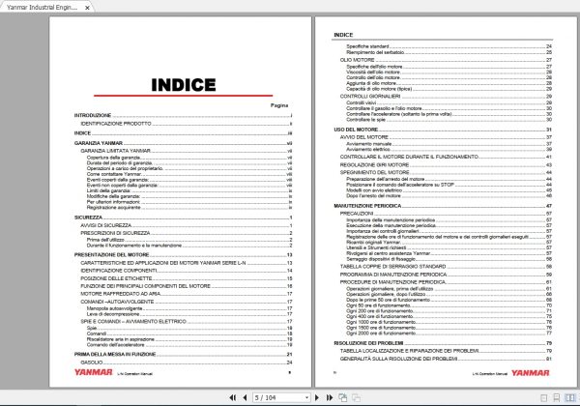This screenshot has width=580, height=406.
Task: Click GENERALITÀ SULLA RISOLUZIONE DEI PROBLEMI entry
Action: pos(398,359)
